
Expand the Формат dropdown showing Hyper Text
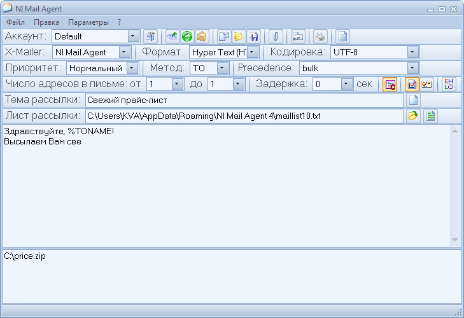pyautogui.click(x=252, y=52)
